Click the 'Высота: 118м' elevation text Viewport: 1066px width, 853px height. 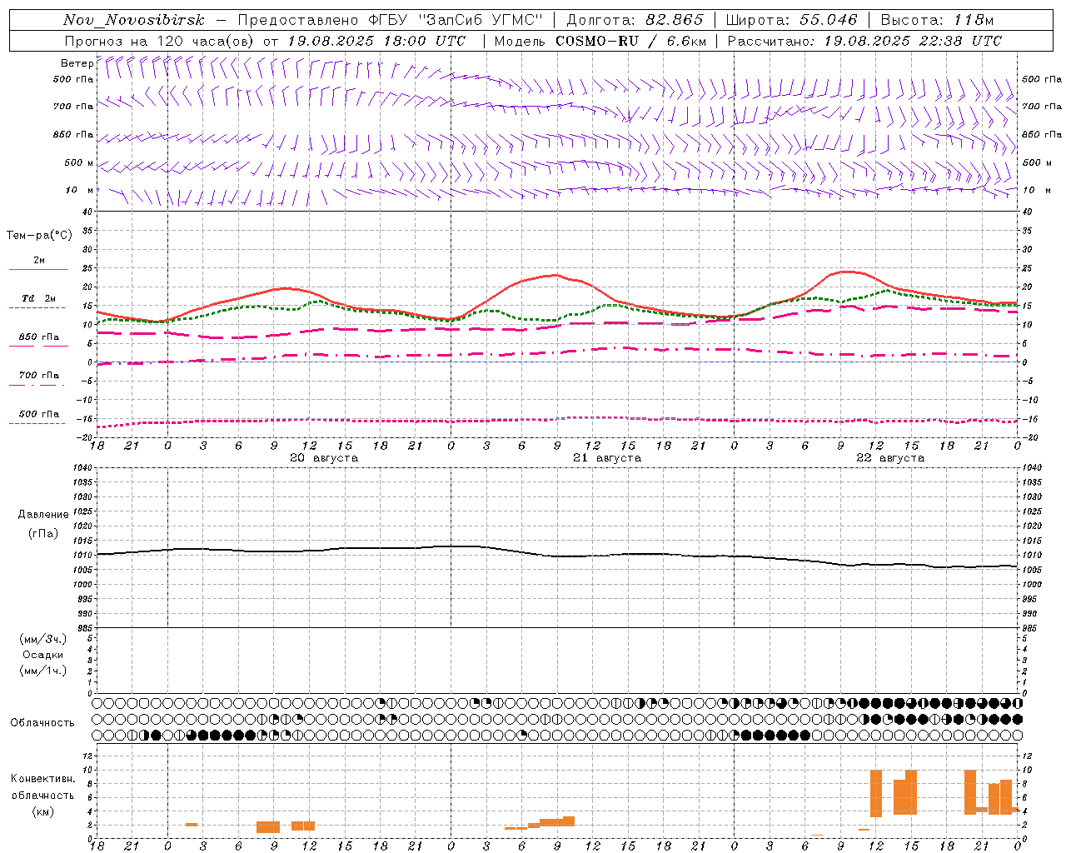[937, 20]
